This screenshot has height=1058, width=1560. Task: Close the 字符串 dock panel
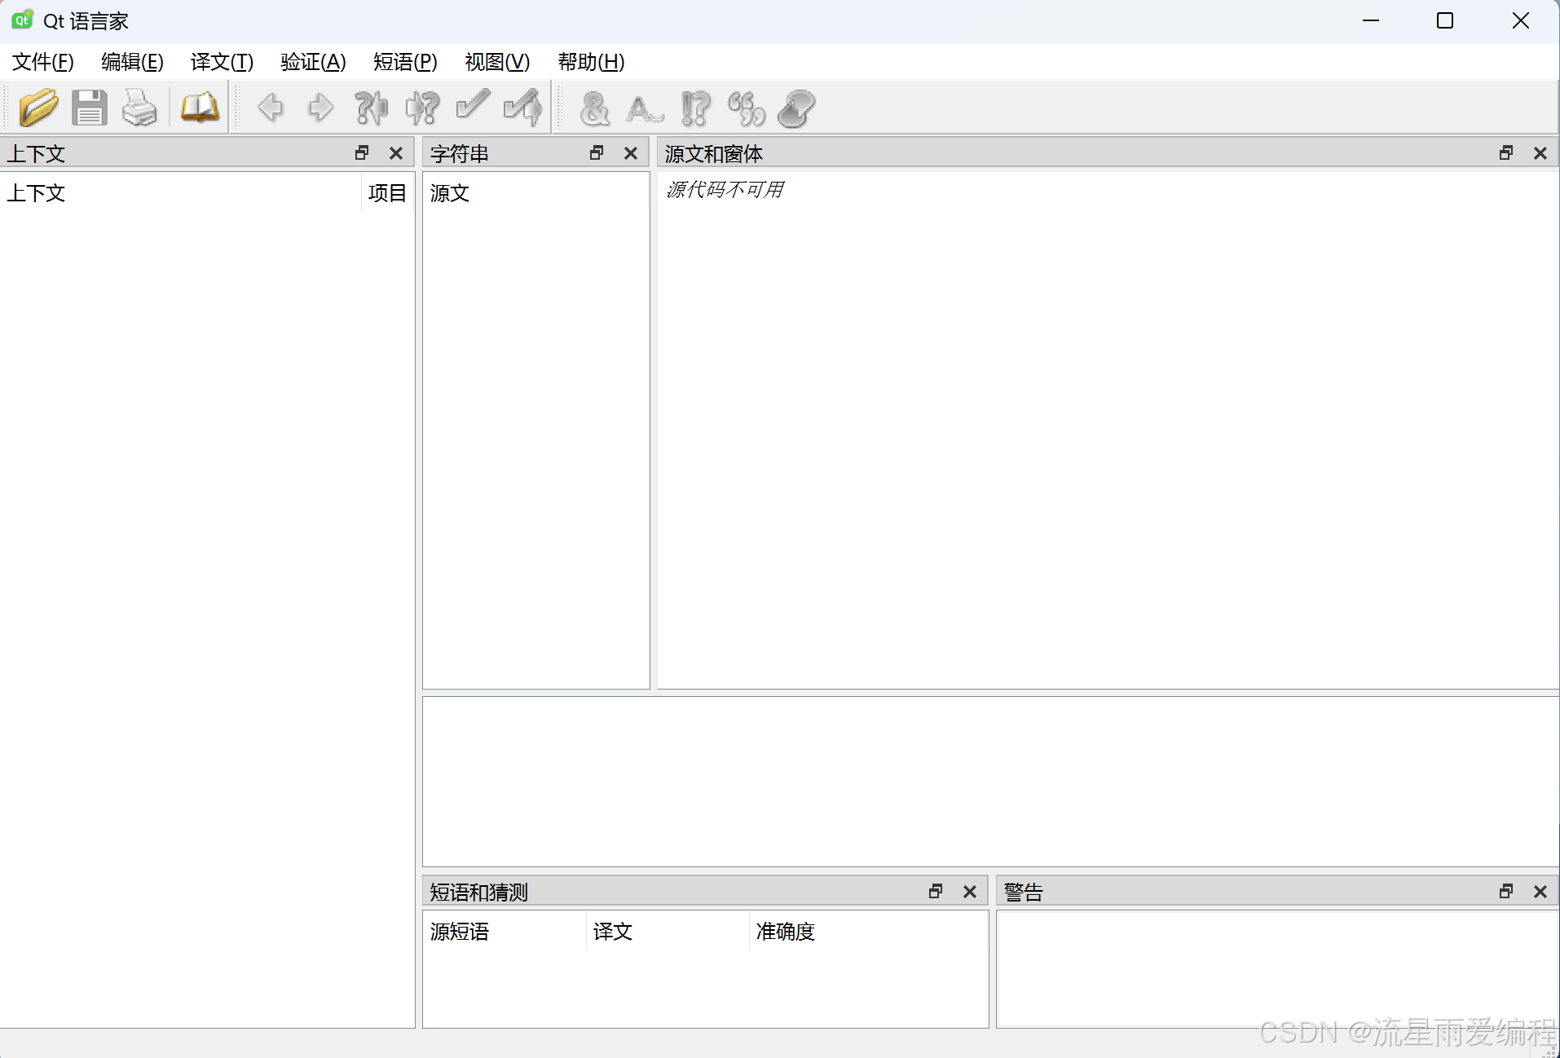click(x=631, y=152)
